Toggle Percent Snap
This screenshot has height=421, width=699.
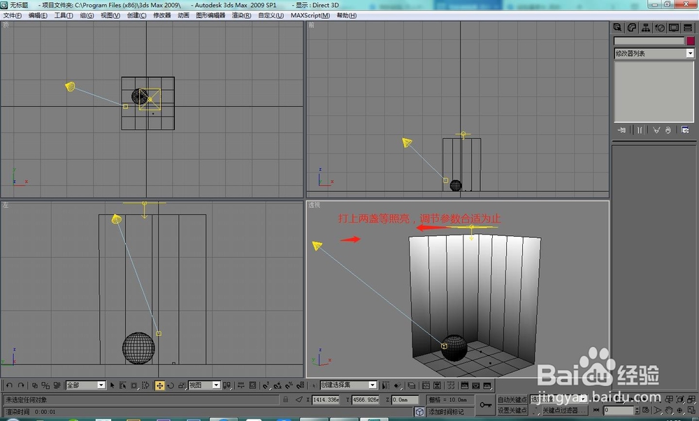[x=289, y=385]
